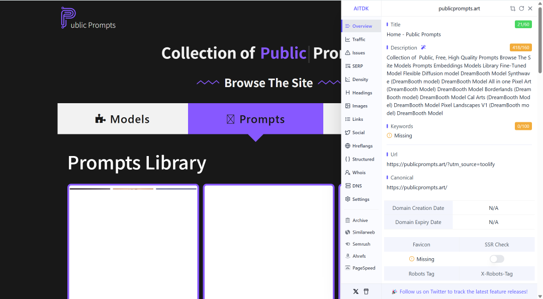Click the refresh icon in AITDK header
The height and width of the screenshot is (299, 543).
521,9
